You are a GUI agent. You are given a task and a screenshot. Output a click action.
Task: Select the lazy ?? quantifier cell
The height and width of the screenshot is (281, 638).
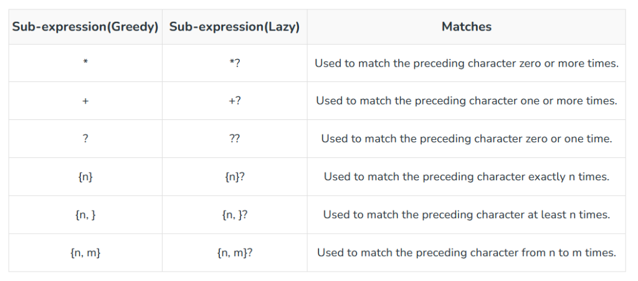(234, 139)
